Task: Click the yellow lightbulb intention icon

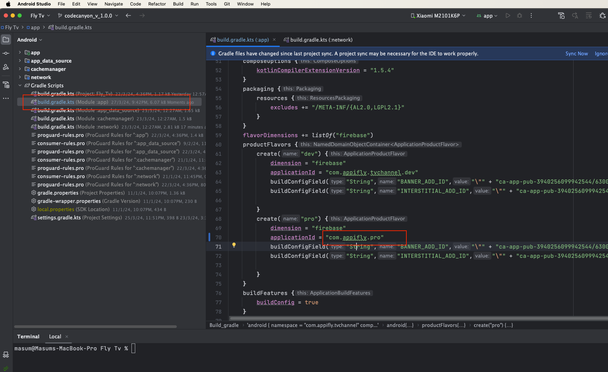Action: 234,245
